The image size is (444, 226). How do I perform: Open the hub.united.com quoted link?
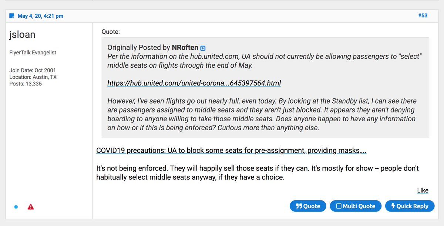tap(194, 83)
